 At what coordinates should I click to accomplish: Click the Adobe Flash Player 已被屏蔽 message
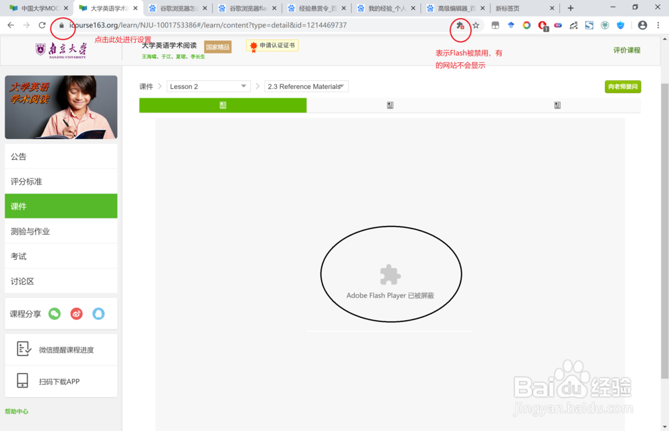pyautogui.click(x=390, y=295)
